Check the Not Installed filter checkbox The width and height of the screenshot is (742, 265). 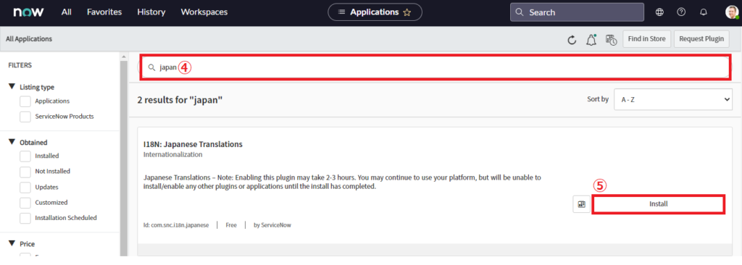point(25,172)
